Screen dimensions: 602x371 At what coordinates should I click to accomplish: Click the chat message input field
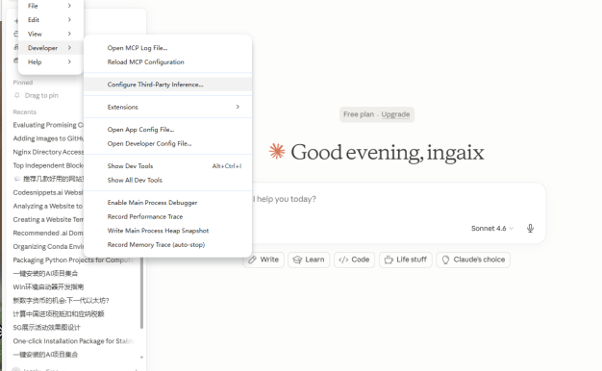[x=397, y=199]
